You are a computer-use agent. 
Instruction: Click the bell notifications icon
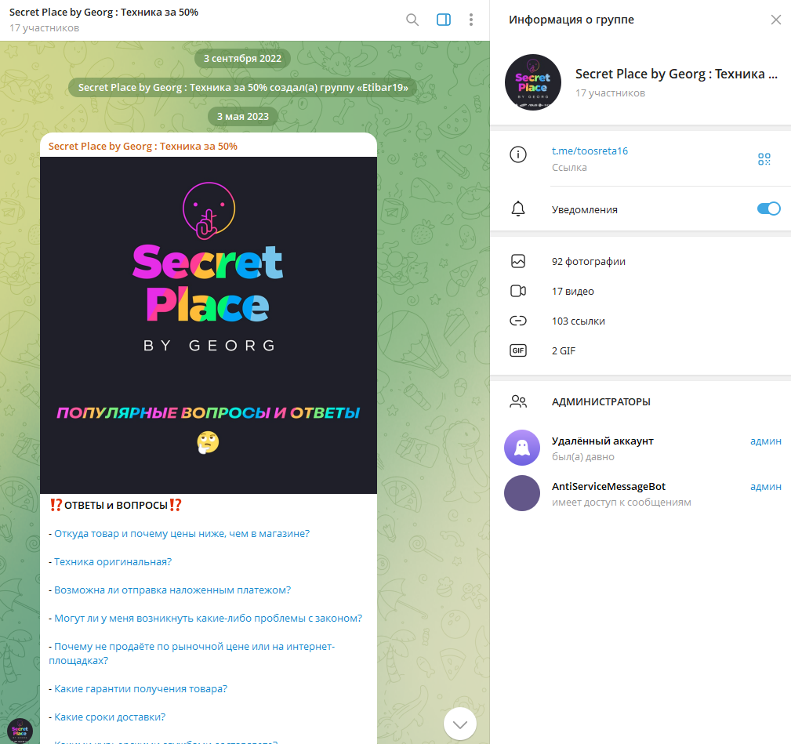point(518,209)
